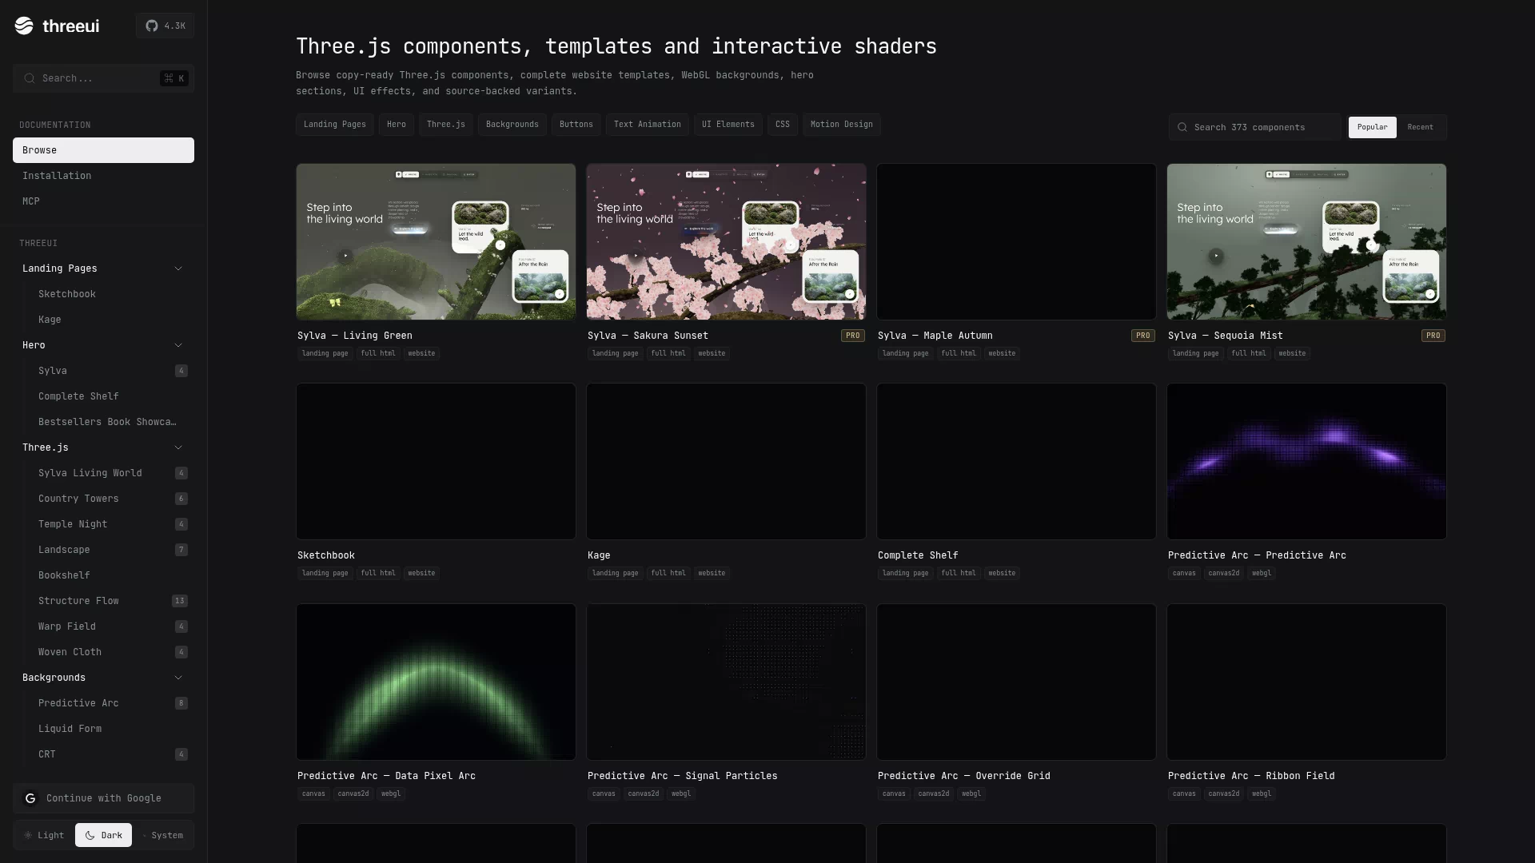Open the Data Pixel Arc green thumbnail
This screenshot has height=863, width=1535.
(436, 682)
